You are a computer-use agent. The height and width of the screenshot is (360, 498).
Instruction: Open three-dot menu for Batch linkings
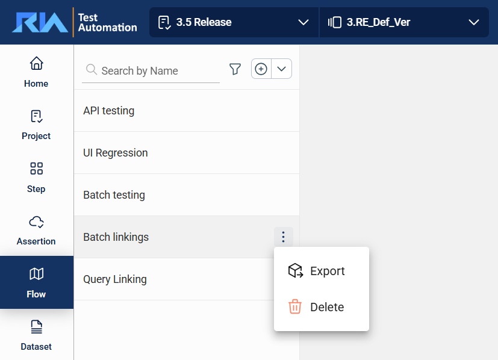(283, 237)
